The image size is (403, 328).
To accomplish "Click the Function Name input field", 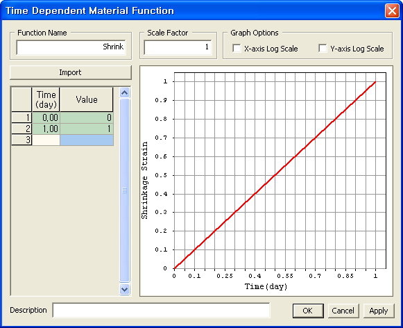I will (71, 47).
